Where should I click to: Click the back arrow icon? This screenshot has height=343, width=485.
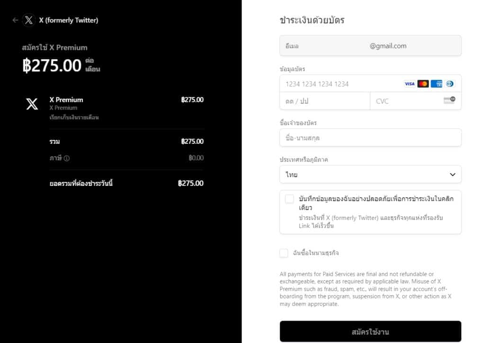[15, 20]
